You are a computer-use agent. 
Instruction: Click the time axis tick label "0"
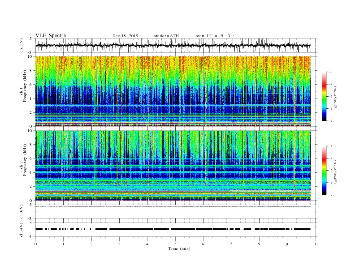35,244
